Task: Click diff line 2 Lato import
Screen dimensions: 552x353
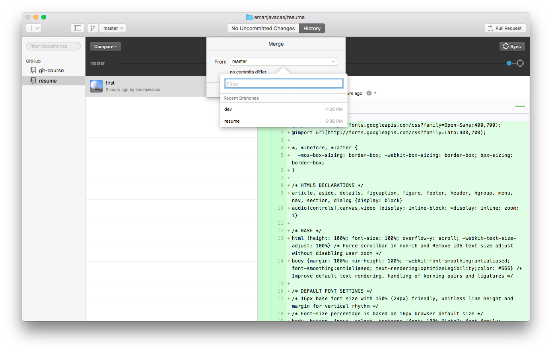Action: (x=389, y=133)
